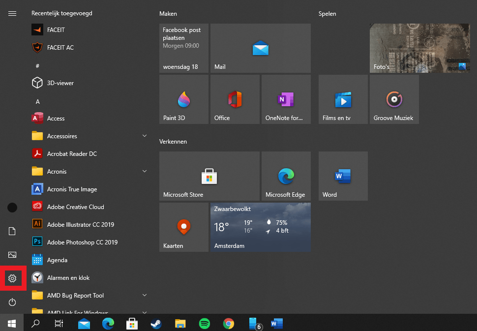Image resolution: width=477 pixels, height=331 pixels.
Task: Open taskbar search magnifier
Action: click(35, 323)
